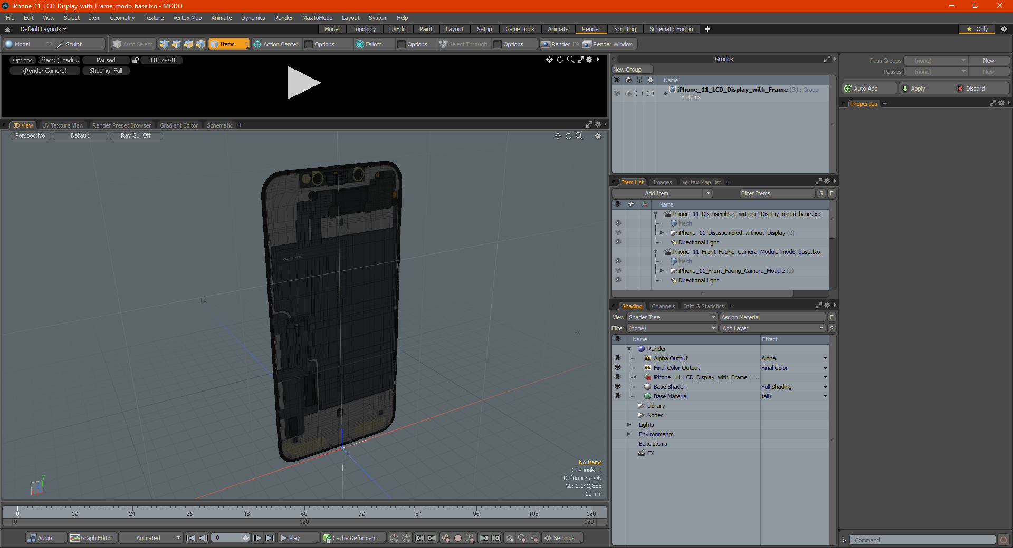Click the Assign Material button

tap(772, 317)
